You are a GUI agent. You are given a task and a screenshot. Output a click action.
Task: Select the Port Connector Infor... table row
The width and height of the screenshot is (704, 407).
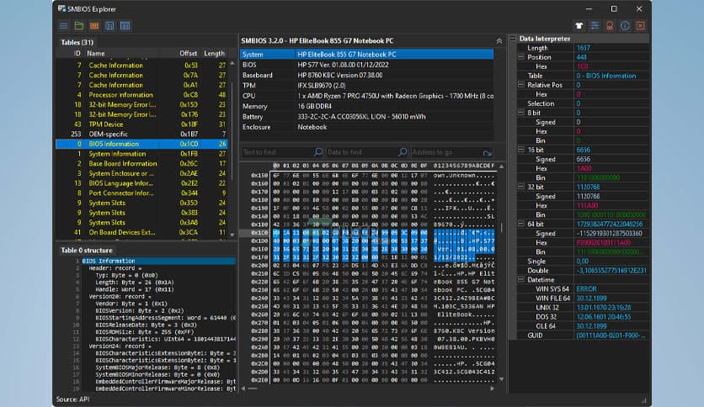(x=141, y=193)
